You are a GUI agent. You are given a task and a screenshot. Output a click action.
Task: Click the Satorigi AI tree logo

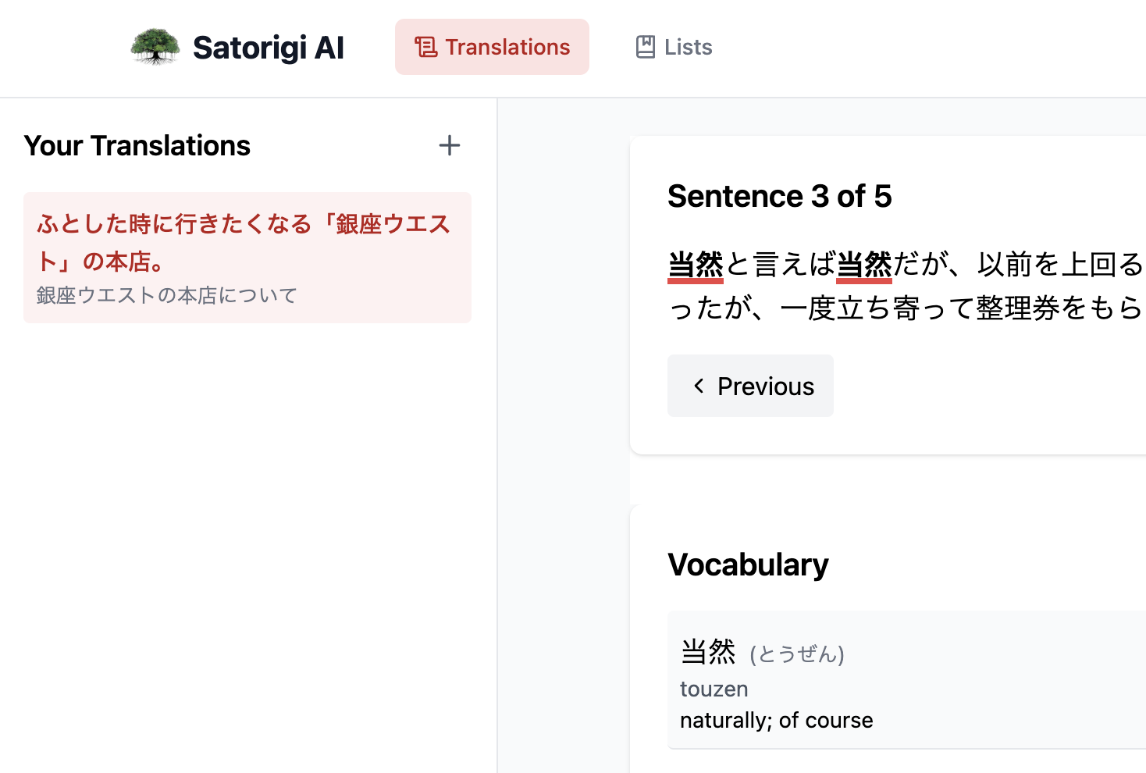click(155, 47)
